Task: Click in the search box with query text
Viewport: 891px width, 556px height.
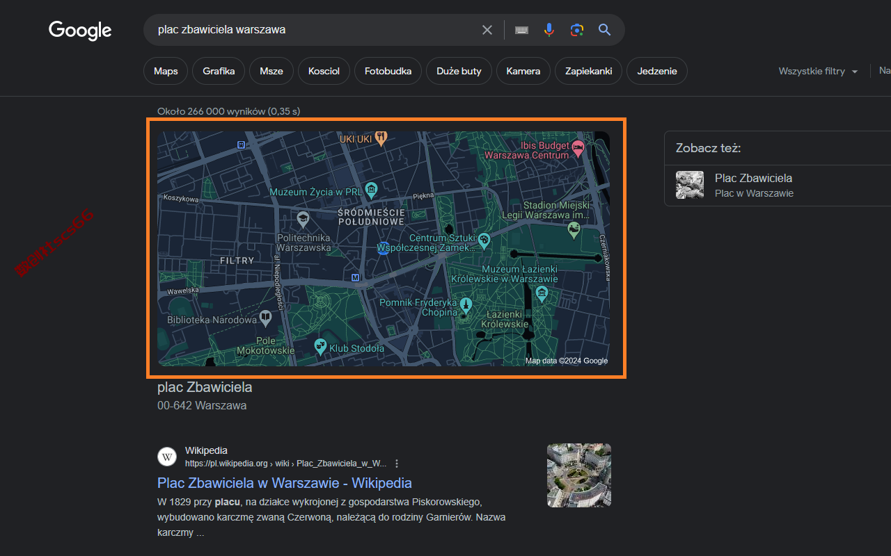Action: click(313, 30)
